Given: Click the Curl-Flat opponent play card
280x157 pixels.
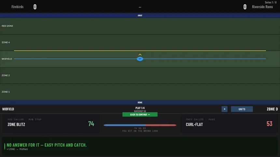Looking at the screenshot, I should (229, 124).
